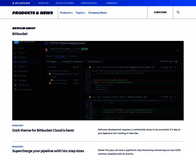This screenshot has width=196, height=155.
Task: Click excerpt 'Software development requires a comfortable setup'
Action: coord(139,131)
